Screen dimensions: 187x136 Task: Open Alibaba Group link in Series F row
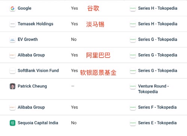click(31, 107)
